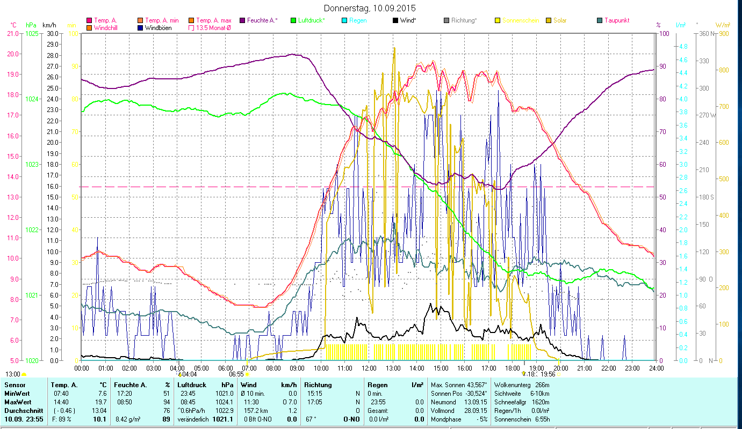Click the current temperature value 10.1
Screen dimensions: 742x429
100,419
